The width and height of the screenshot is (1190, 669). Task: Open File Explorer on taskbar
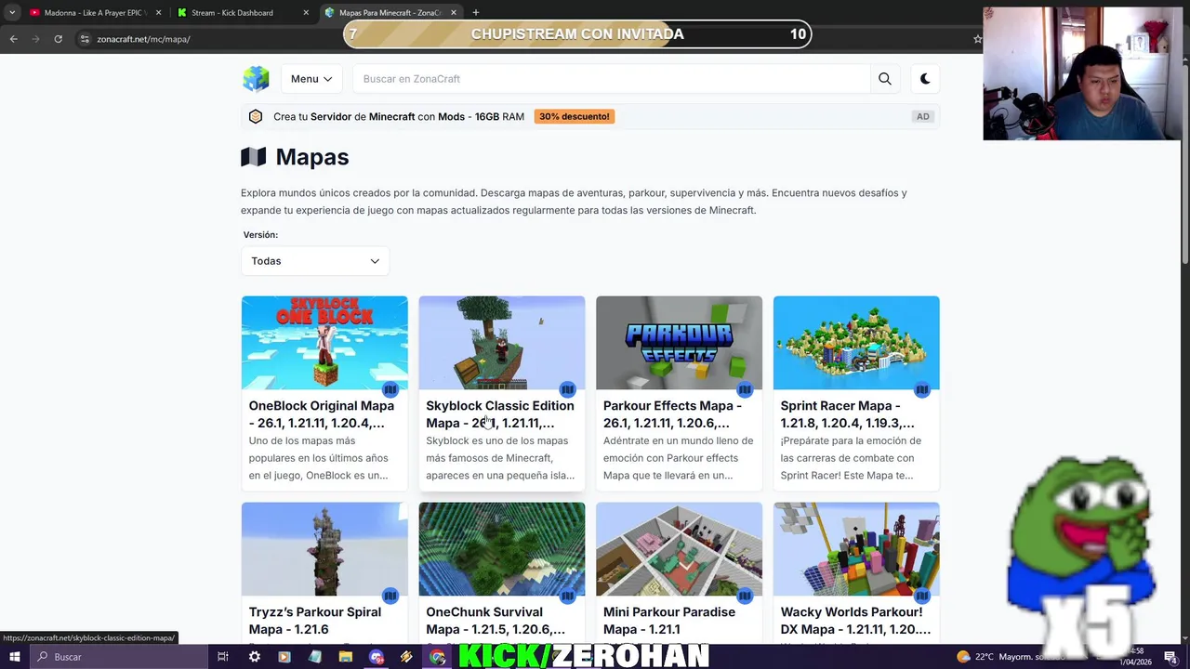click(345, 657)
